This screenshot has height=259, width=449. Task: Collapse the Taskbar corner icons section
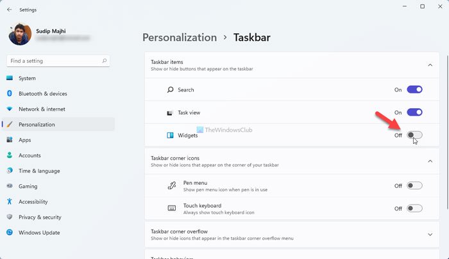430,161
